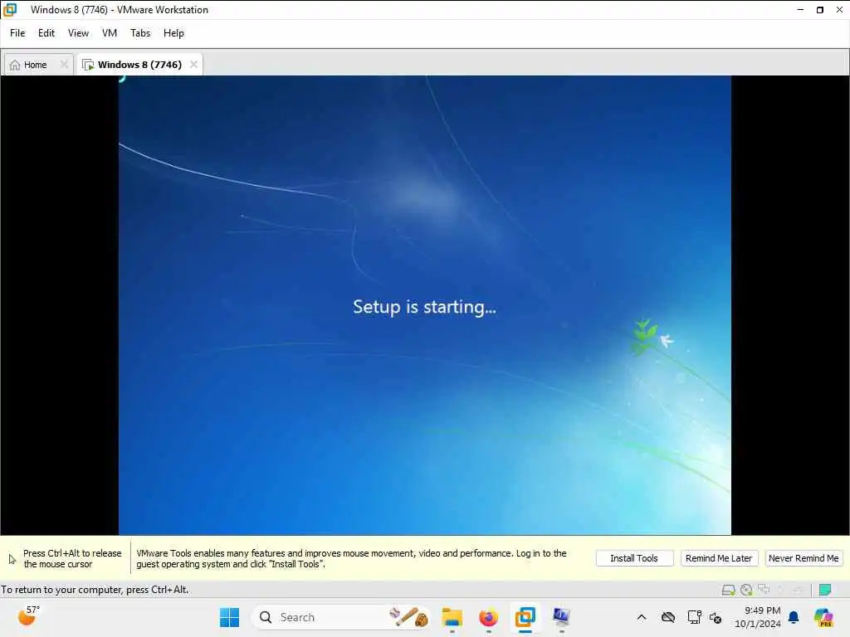850x637 pixels.
Task: Open the Edit menu
Action: (46, 33)
